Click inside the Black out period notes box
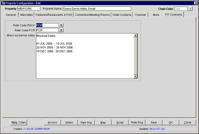 click(x=84, y=61)
